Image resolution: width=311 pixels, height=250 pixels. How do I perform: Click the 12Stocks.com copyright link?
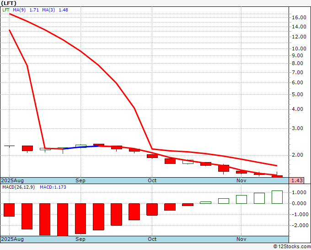[292, 247]
